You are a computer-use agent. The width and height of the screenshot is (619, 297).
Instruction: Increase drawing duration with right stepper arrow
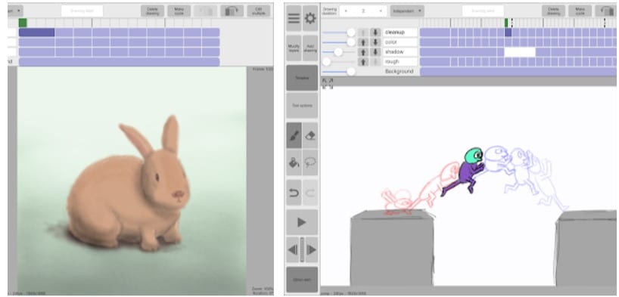(381, 11)
